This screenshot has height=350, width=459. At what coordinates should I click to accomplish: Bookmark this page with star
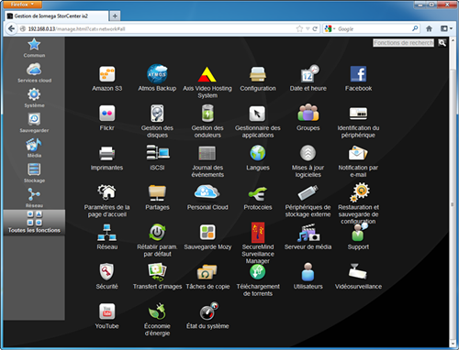(299, 28)
